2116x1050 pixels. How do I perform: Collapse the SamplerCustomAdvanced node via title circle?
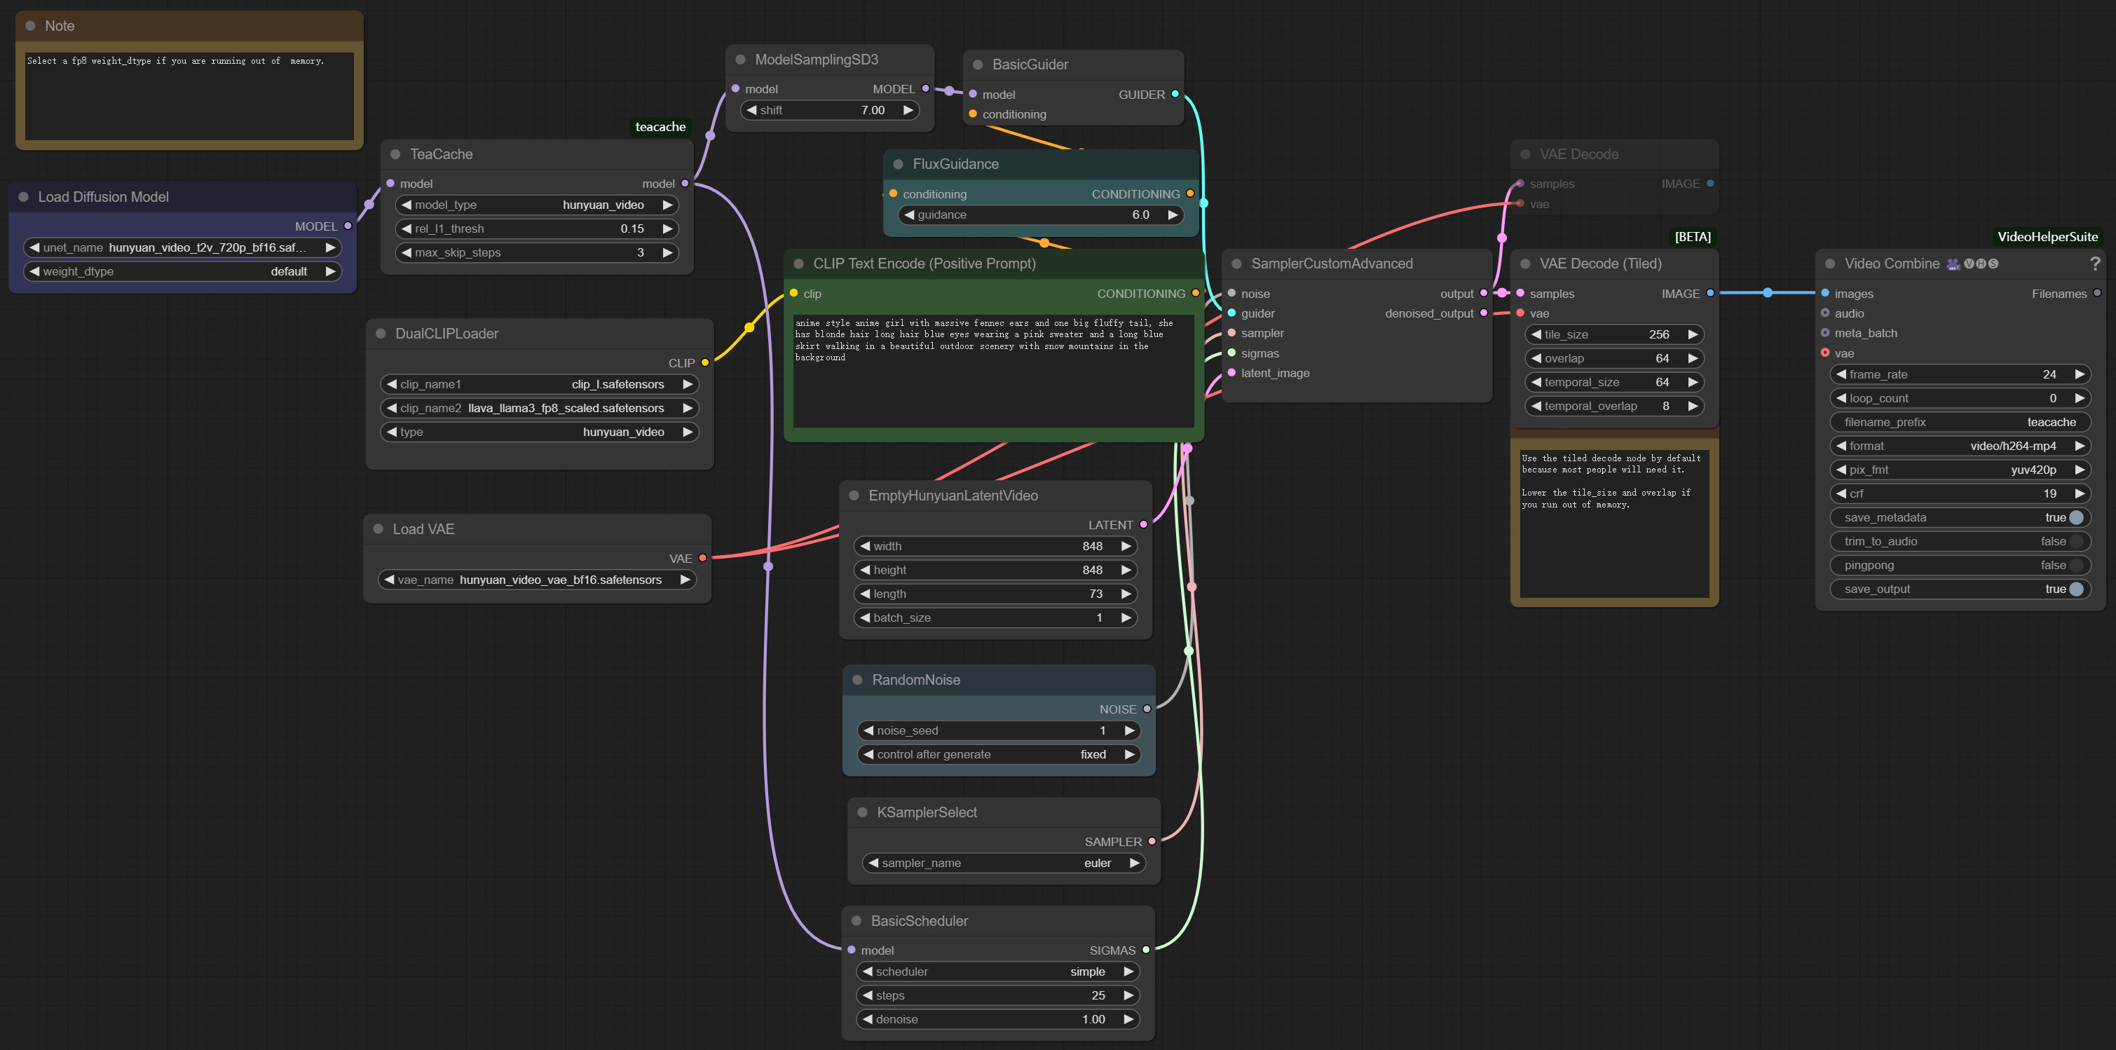(x=1236, y=263)
